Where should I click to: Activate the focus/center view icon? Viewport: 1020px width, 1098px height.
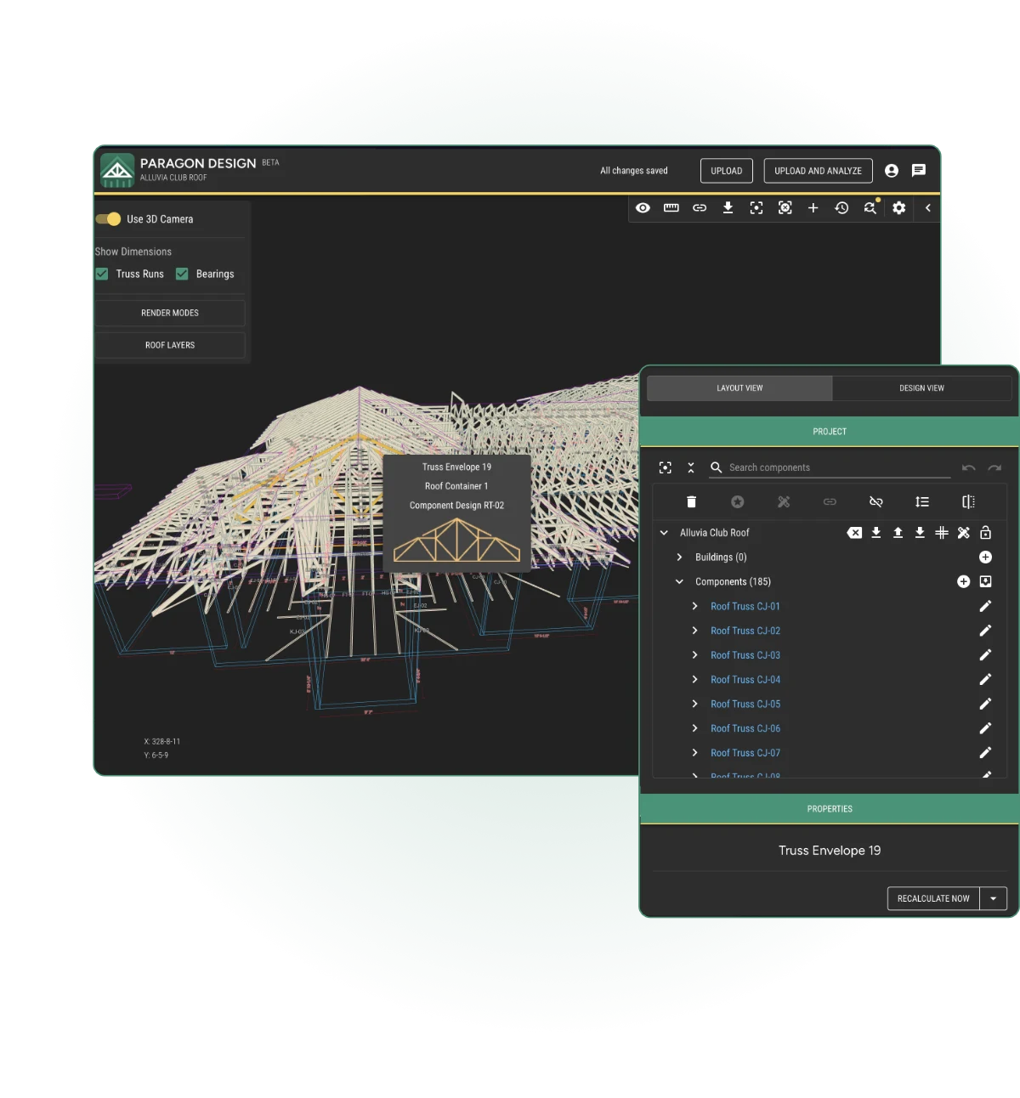coord(756,208)
